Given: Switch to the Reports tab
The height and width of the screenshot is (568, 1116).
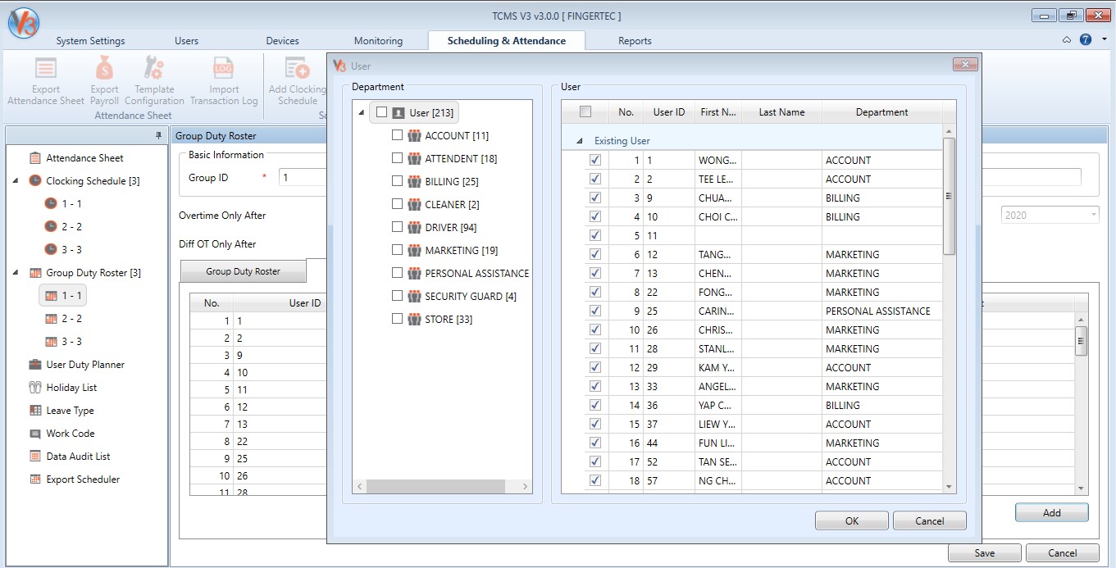Looking at the screenshot, I should click(635, 41).
